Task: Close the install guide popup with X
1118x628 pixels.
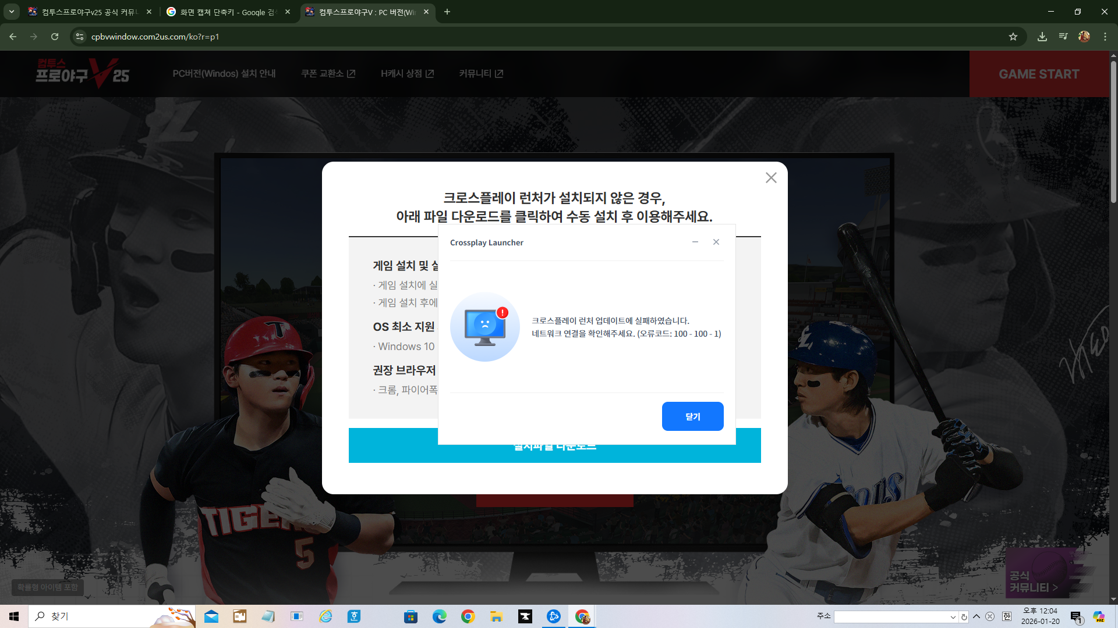Action: click(x=771, y=178)
